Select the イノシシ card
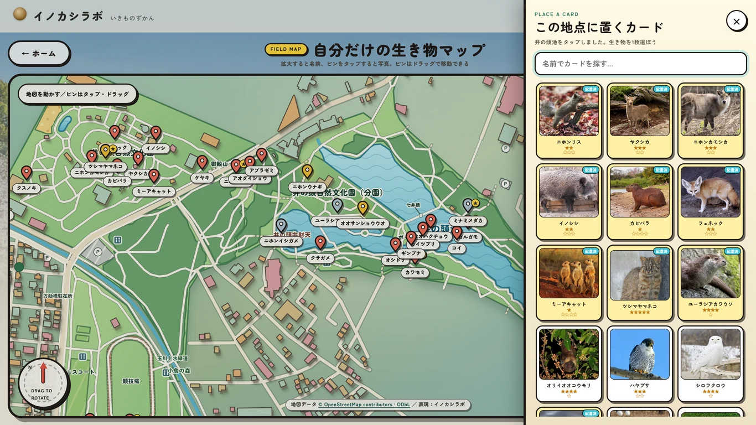The image size is (756, 425). tap(569, 202)
